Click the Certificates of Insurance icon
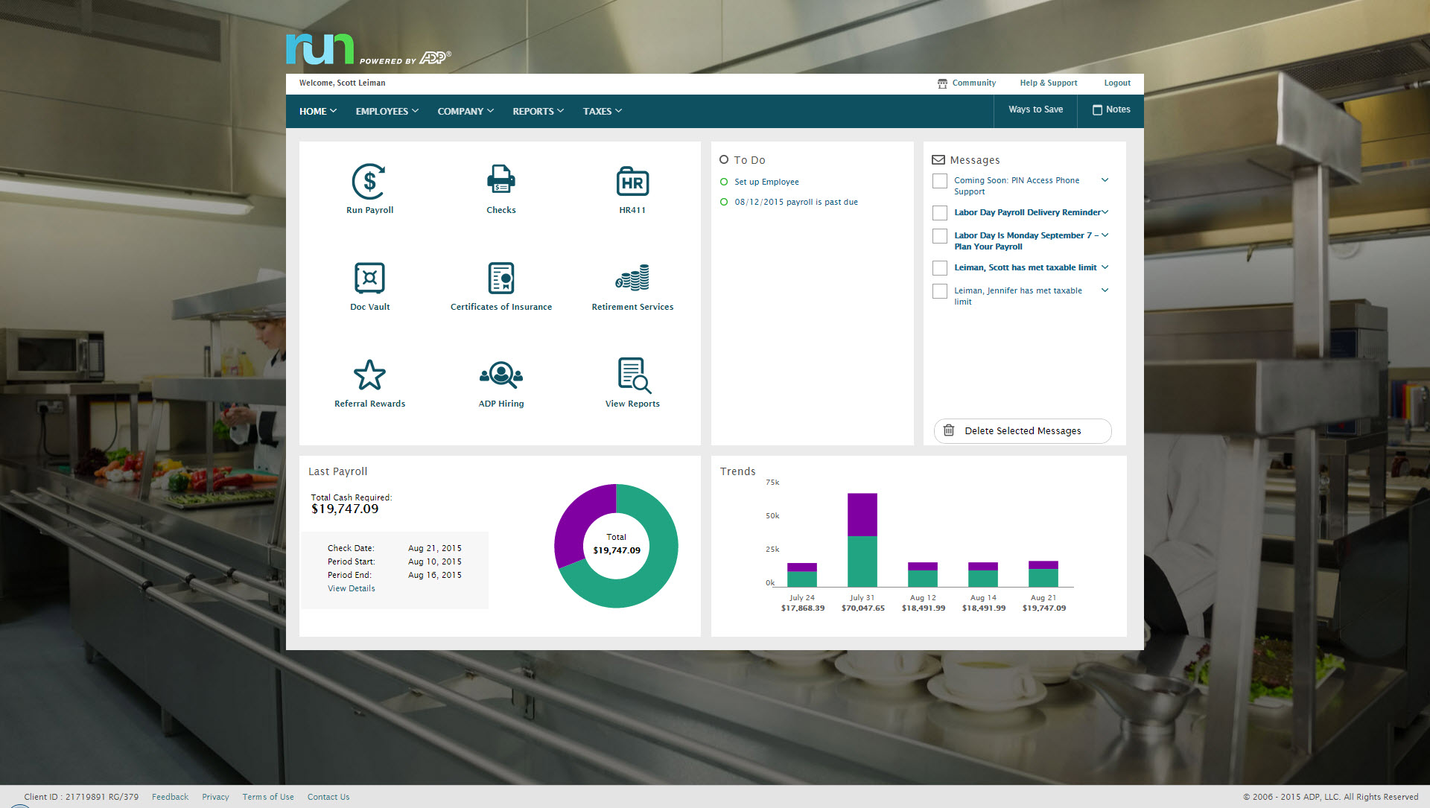This screenshot has width=1430, height=808. click(500, 278)
